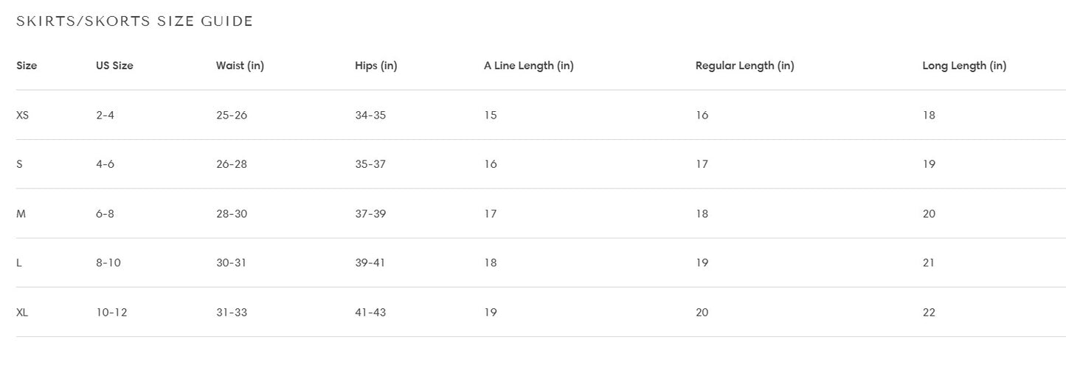Select the Hips (in) column header
Viewport: 1066px width, 365px height.
coord(375,65)
